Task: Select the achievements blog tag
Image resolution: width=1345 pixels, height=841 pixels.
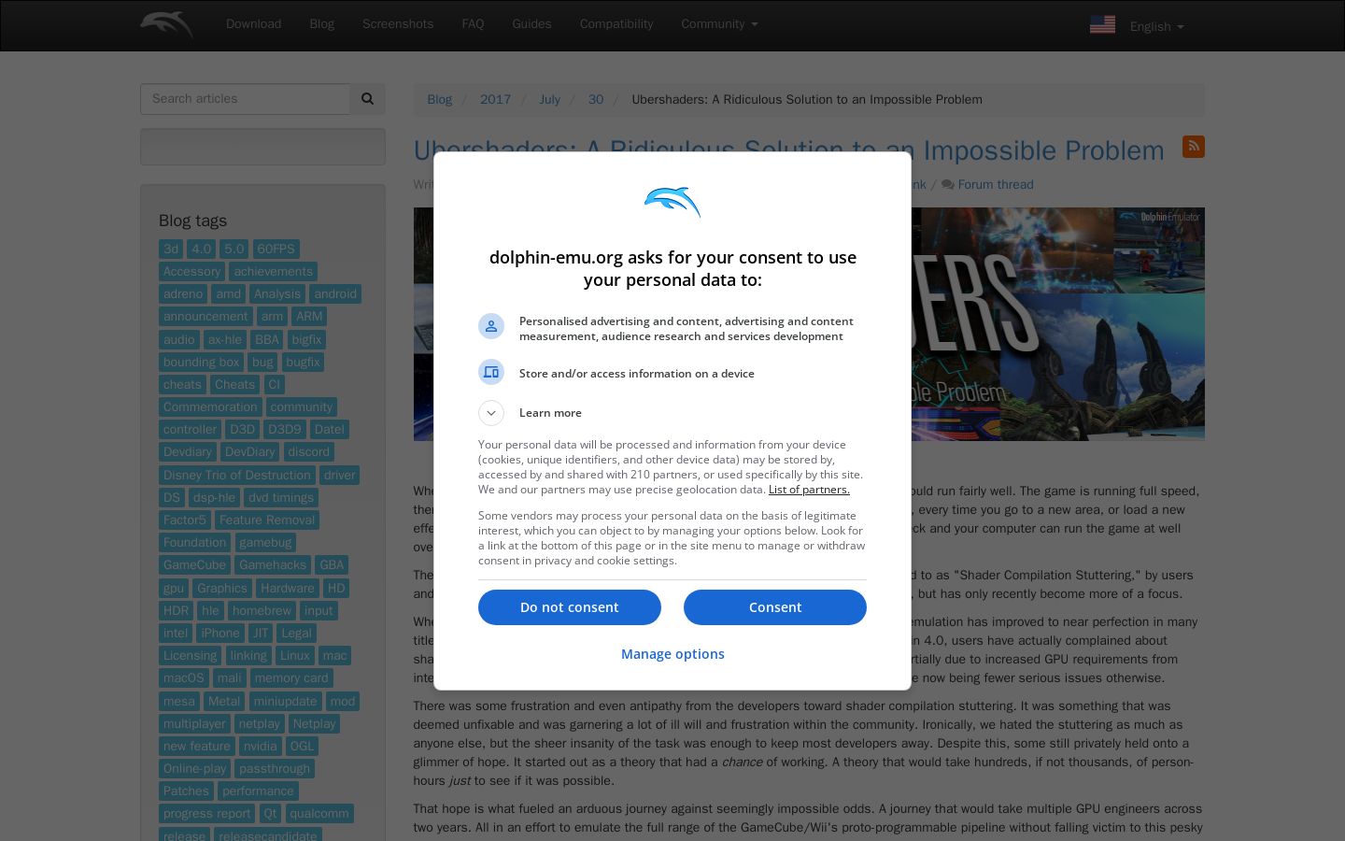Action: click(x=274, y=271)
